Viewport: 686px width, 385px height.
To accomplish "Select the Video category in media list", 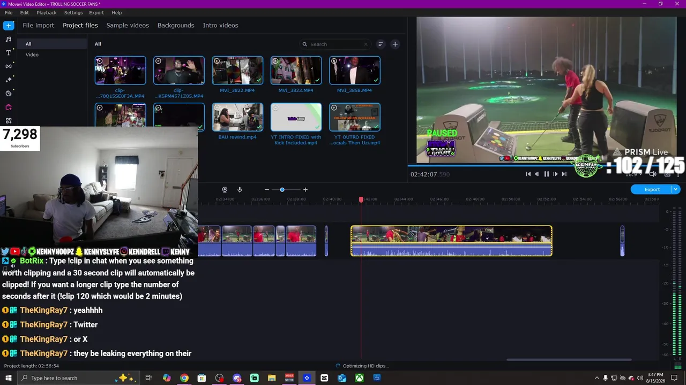I will tap(51, 55).
